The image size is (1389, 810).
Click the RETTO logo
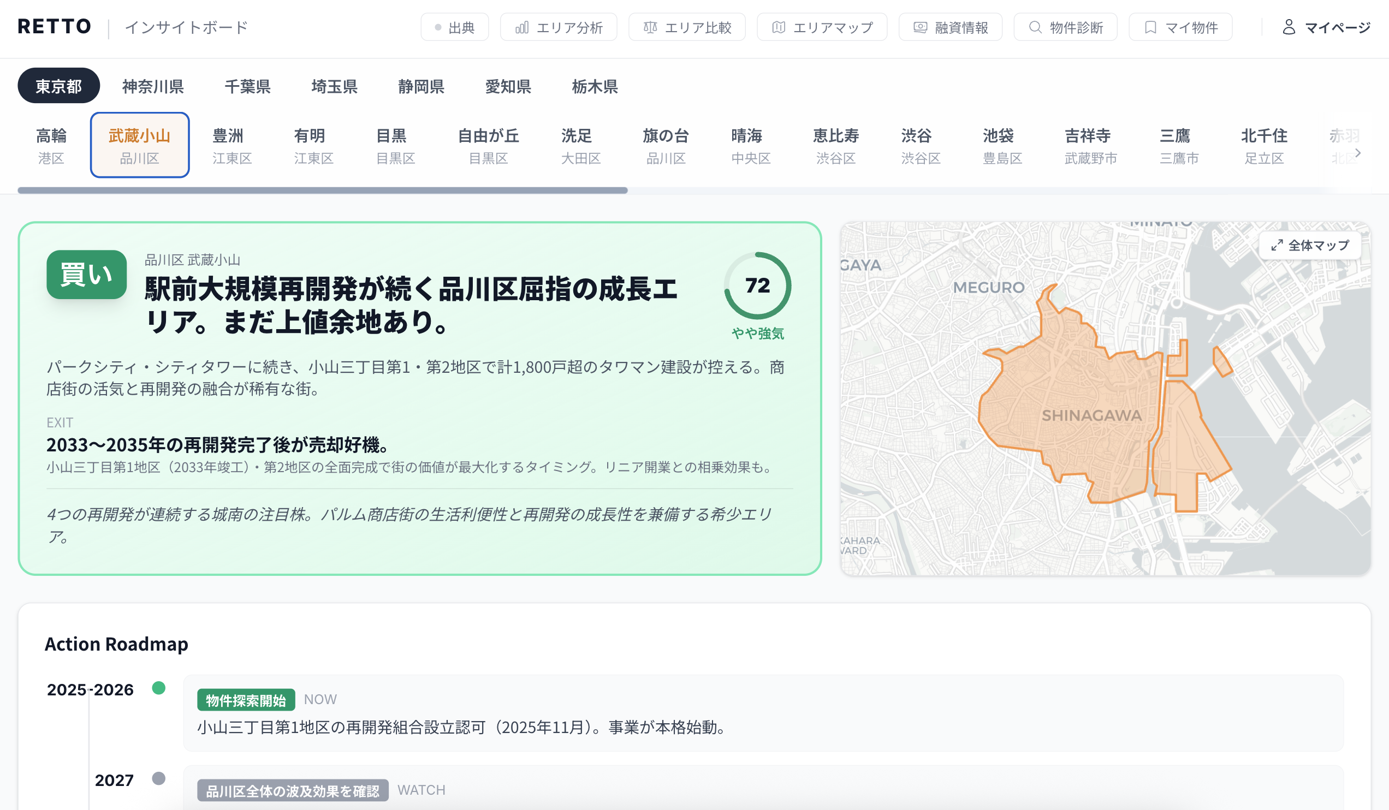(54, 26)
